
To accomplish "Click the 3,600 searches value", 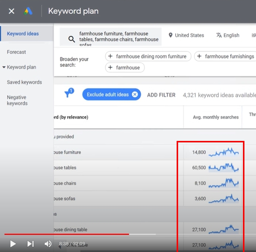I will pos(200,199).
